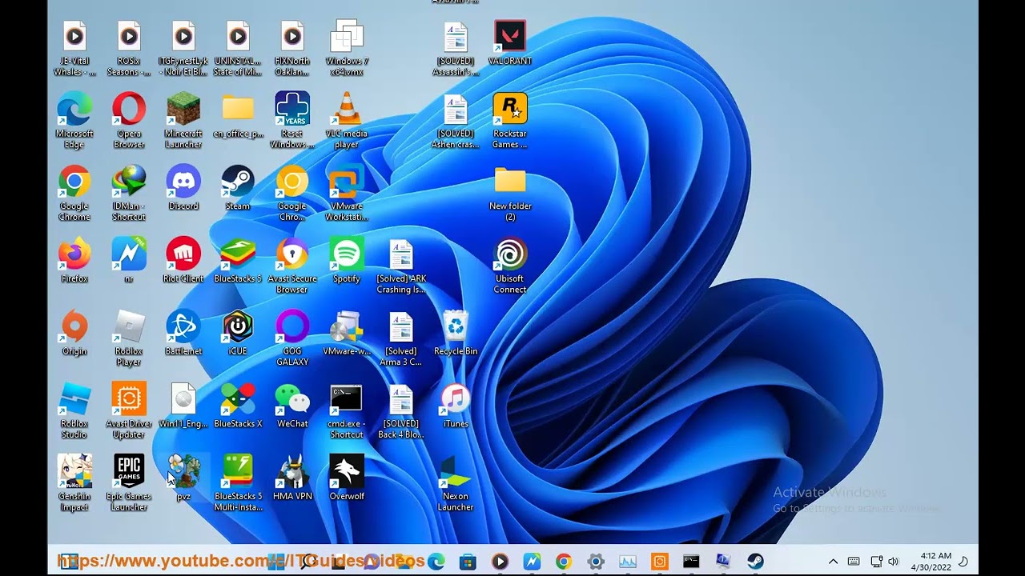Viewport: 1025px width, 576px height.
Task: Select the Roblox Player desktop icon
Action: (129, 338)
